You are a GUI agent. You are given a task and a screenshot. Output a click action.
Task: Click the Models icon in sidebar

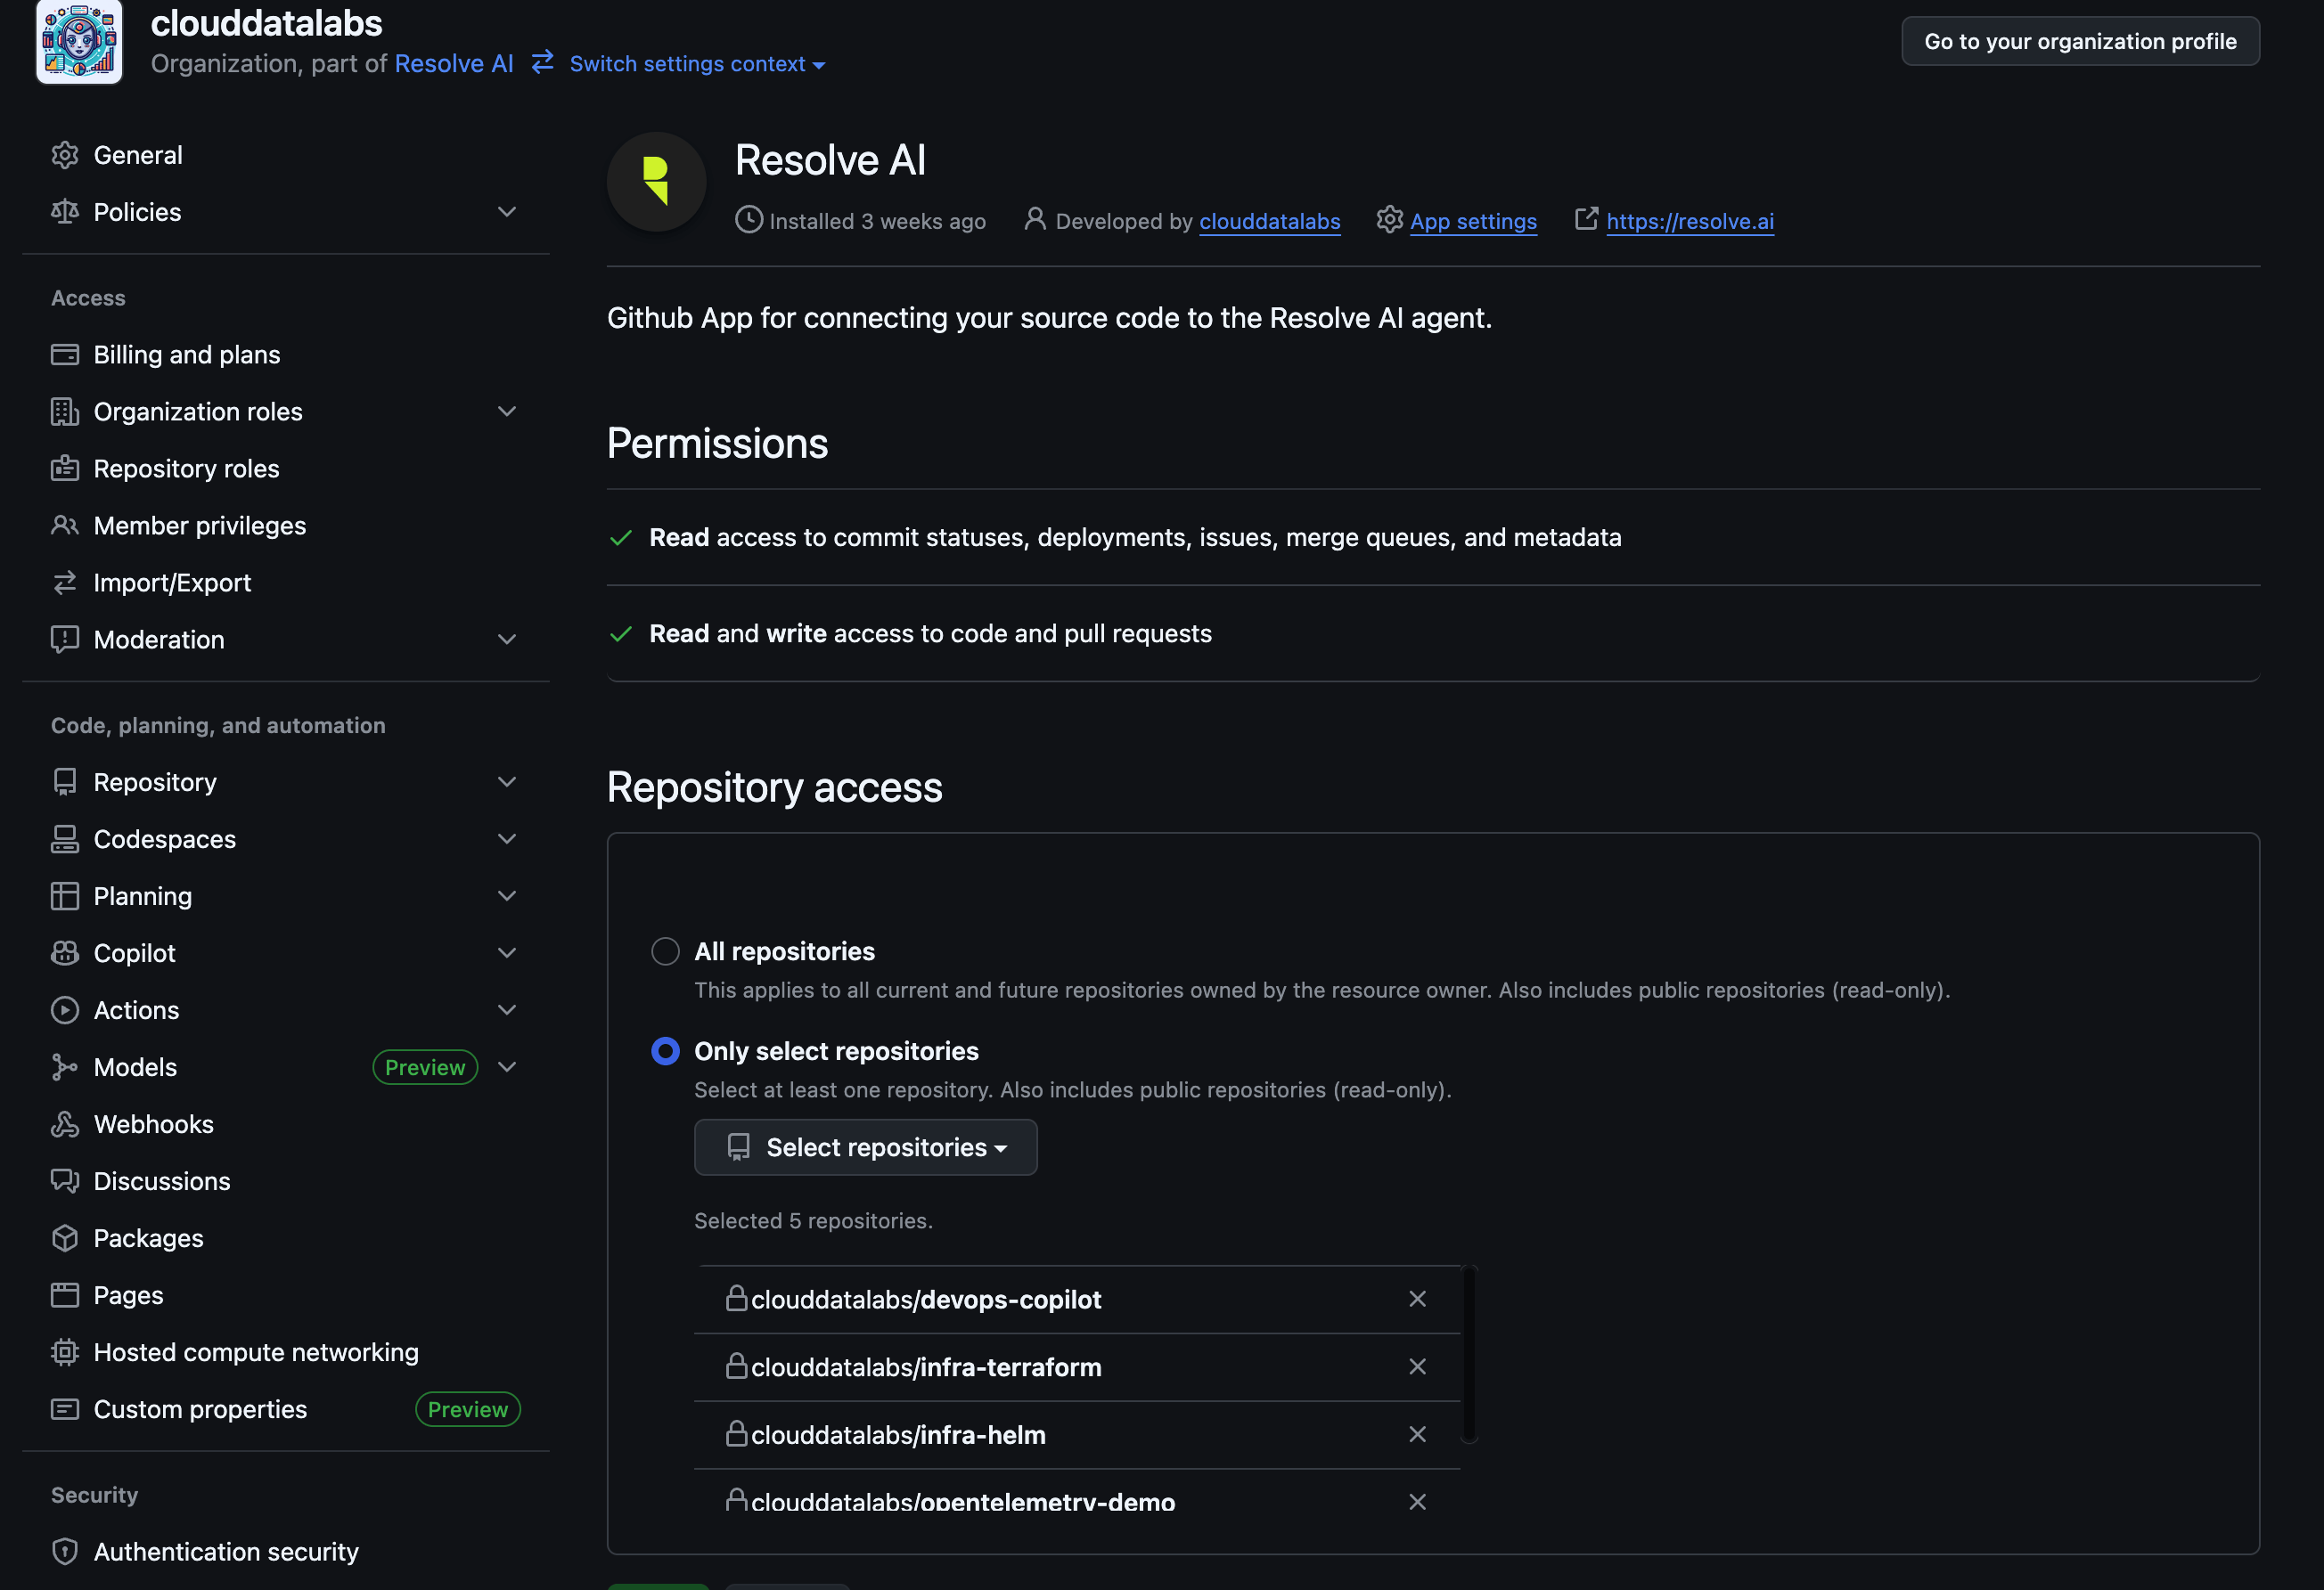65,1067
